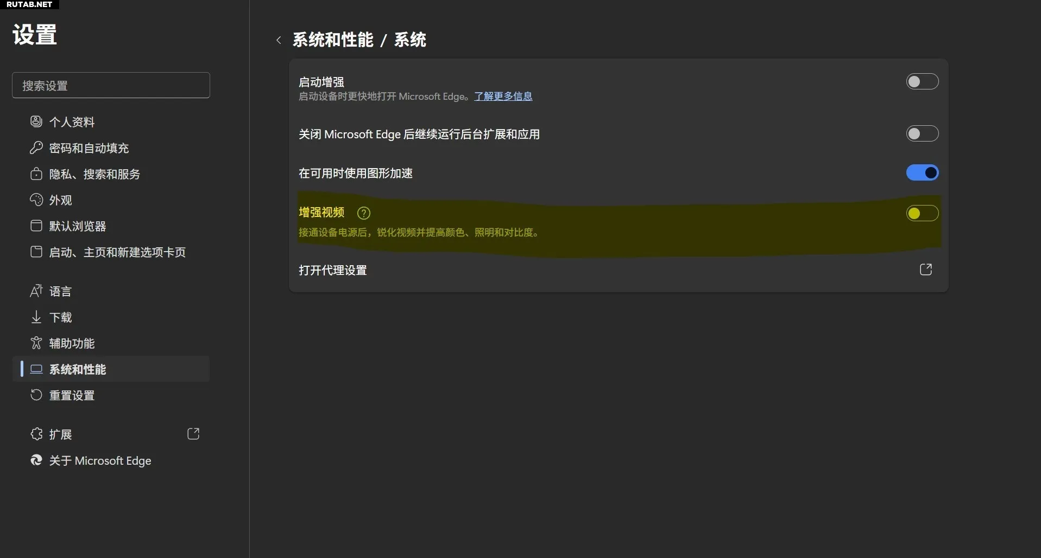Screen dimensions: 1041x558
Task: Click the 辅助功能 accessibility icon
Action: (36, 343)
